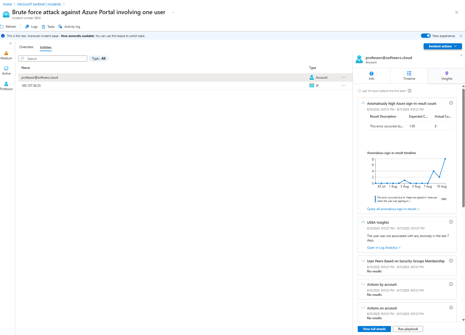465x335 pixels.
Task: Click the Active status icon
Action: pyautogui.click(x=6, y=68)
